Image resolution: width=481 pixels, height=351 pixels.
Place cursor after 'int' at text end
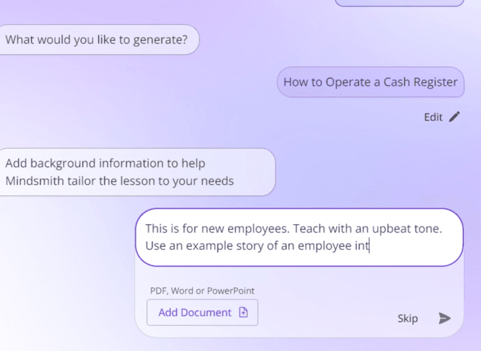(x=370, y=245)
